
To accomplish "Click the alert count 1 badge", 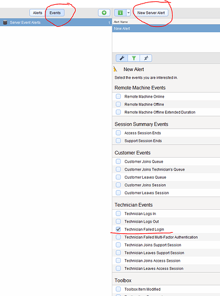I will (x=109, y=23).
